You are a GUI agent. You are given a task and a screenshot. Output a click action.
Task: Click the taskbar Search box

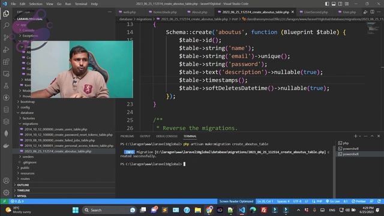point(109,210)
